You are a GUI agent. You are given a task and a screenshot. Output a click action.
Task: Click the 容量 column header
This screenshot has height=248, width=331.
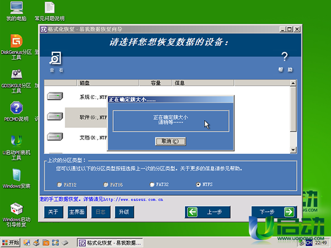click(x=156, y=83)
